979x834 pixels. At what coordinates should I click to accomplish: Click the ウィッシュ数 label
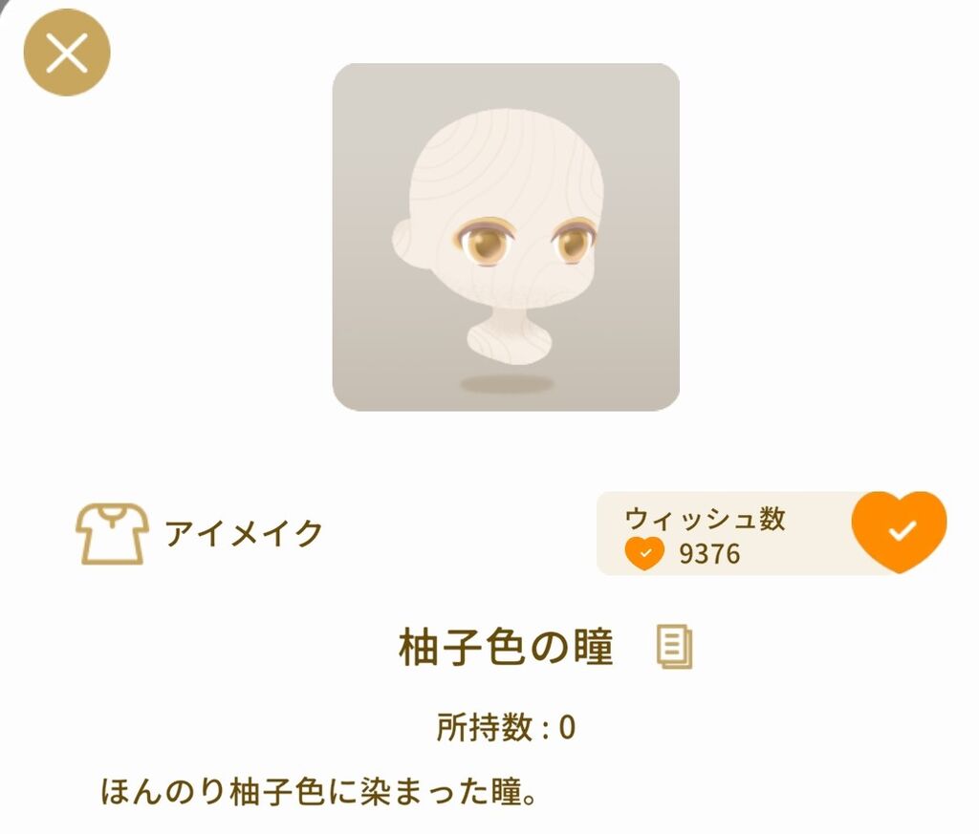click(706, 519)
